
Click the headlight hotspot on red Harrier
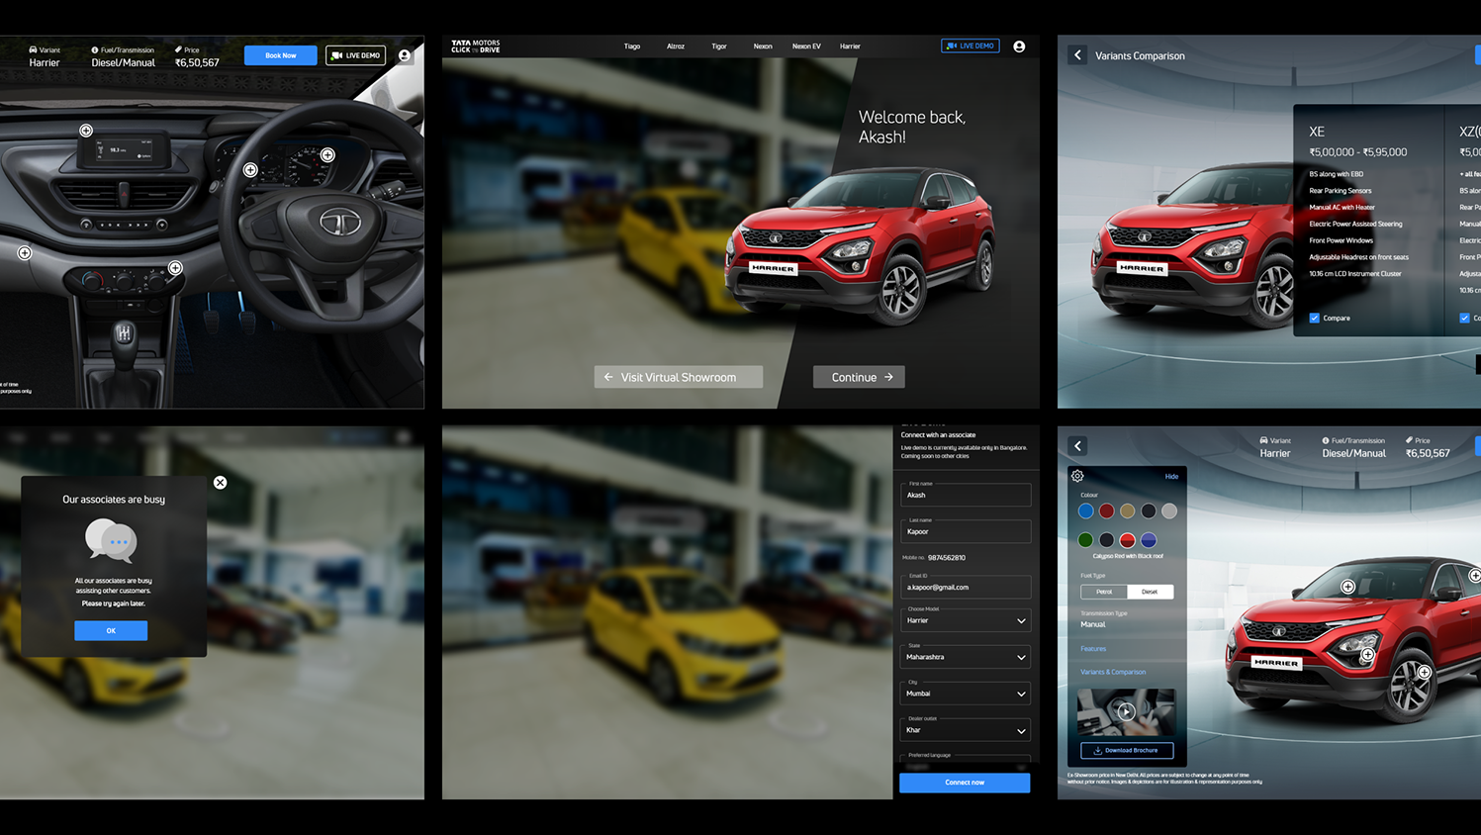click(1367, 654)
